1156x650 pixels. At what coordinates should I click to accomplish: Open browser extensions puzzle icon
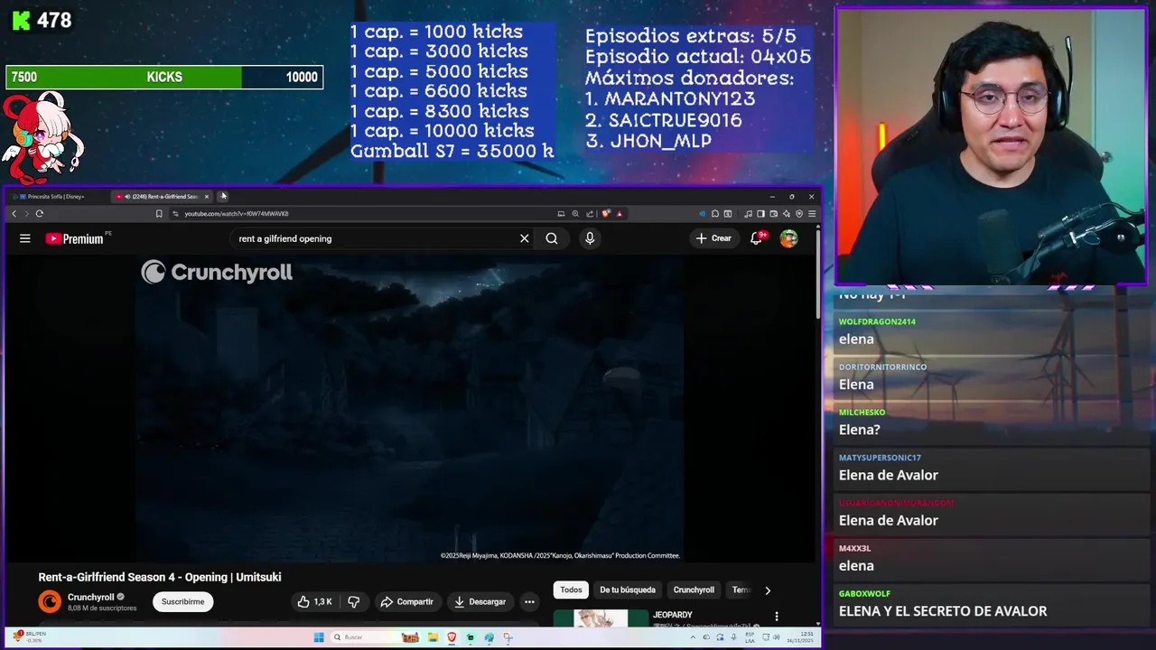pyautogui.click(x=715, y=214)
